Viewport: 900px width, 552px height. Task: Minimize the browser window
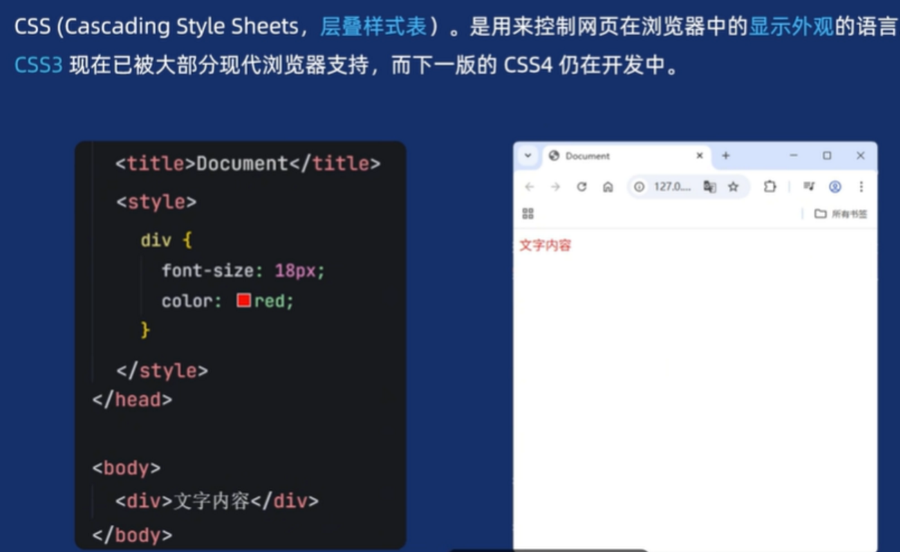tap(794, 155)
